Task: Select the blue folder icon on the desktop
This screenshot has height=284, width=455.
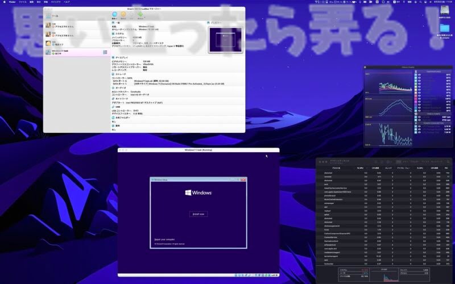Action: pyautogui.click(x=444, y=28)
